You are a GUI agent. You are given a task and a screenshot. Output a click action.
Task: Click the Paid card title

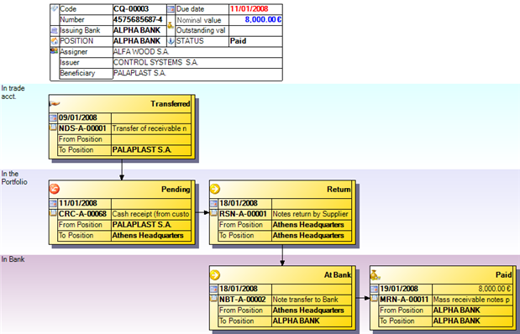pos(504,274)
